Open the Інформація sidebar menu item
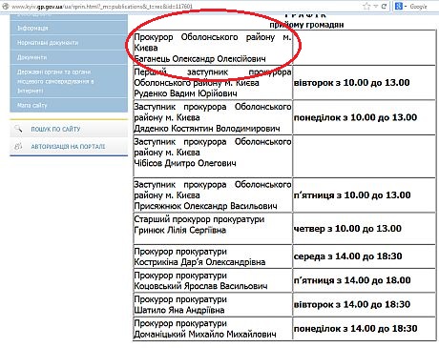 [x=69, y=28]
